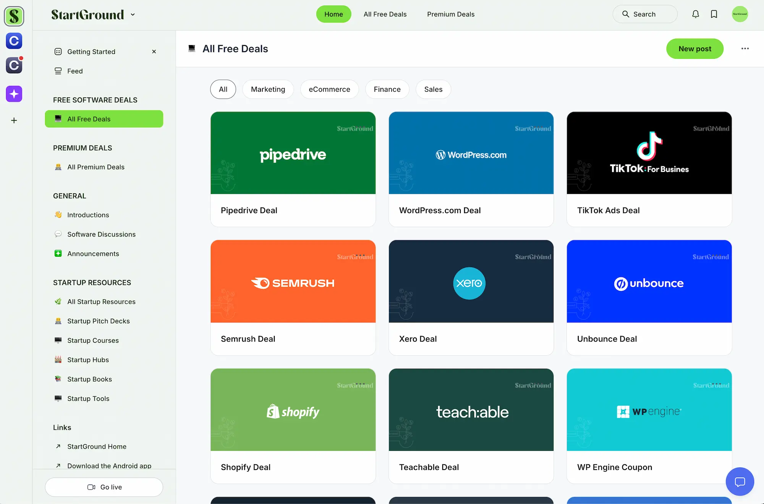
Task: Click the TikTok Ads Deal title
Action: coord(608,210)
